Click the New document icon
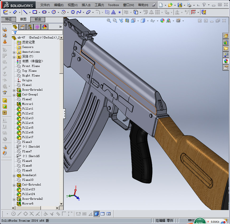The image size is (230, 224). click(161, 5)
